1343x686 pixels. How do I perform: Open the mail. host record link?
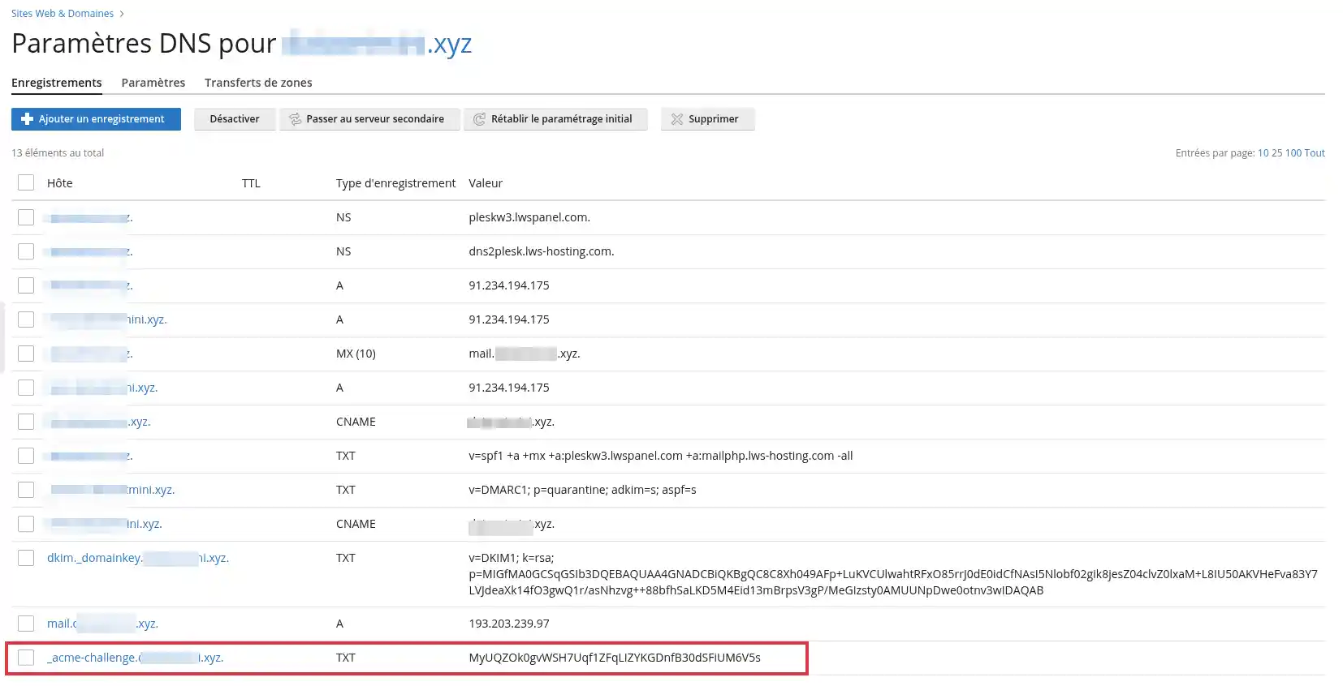pos(102,624)
